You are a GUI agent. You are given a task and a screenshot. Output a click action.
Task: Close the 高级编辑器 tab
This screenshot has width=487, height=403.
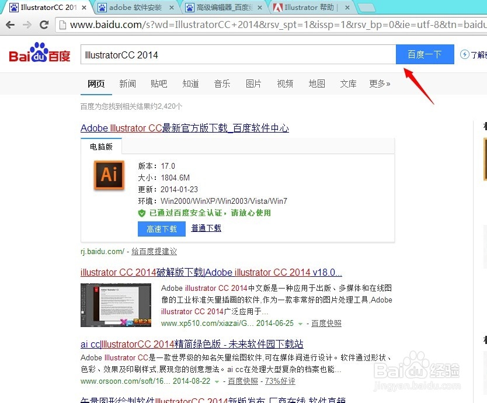tap(260, 8)
